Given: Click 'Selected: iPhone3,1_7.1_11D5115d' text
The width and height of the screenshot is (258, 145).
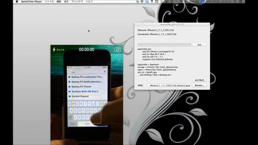Looking at the screenshot, I should [x=156, y=30].
